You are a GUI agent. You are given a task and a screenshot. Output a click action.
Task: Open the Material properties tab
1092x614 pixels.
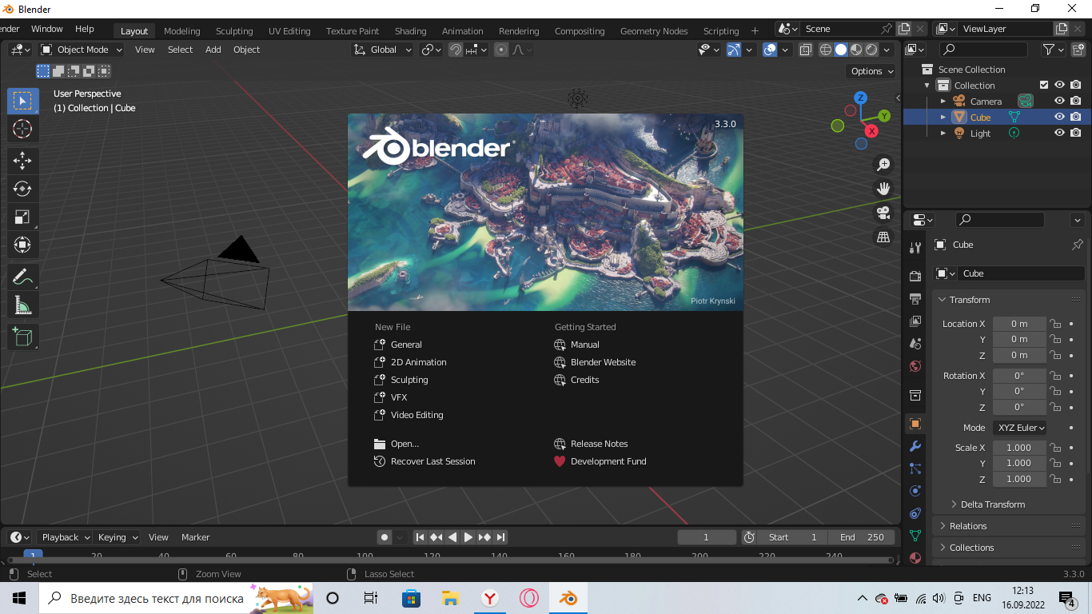point(915,557)
